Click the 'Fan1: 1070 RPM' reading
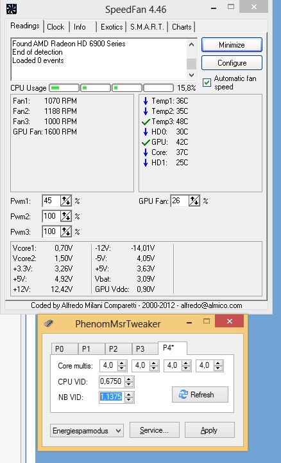This screenshot has height=463, width=281. pyautogui.click(x=45, y=101)
